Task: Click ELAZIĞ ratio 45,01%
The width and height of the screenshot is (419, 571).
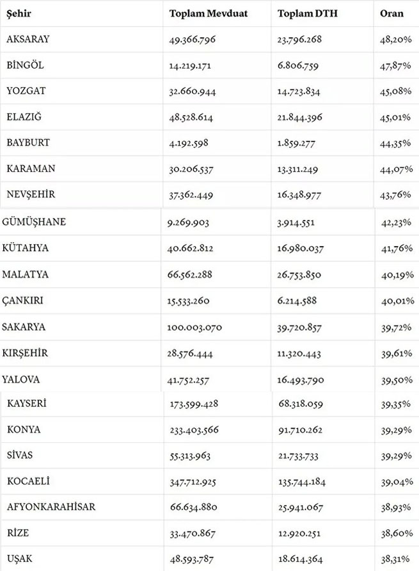Action: point(395,117)
